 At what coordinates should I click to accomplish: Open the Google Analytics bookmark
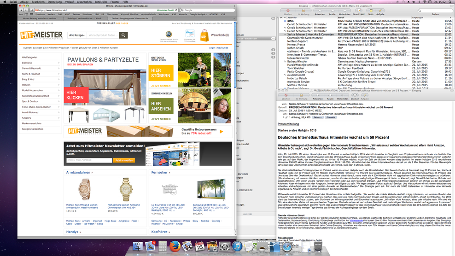point(198,14)
